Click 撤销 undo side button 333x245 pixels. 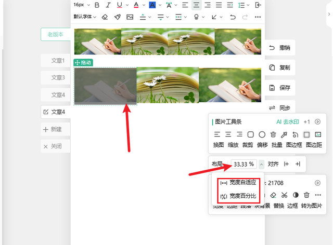pyautogui.click(x=280, y=48)
